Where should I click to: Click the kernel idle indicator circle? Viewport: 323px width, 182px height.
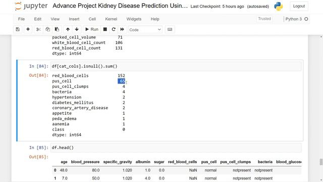tap(306, 19)
